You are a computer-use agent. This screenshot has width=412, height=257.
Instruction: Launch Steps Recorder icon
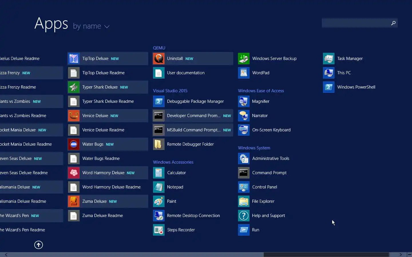(x=159, y=230)
